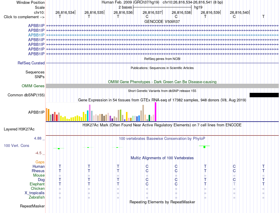The image size is (279, 213).
Task: Click the 100 Vert. Cons track label
Action: pos(16,145)
